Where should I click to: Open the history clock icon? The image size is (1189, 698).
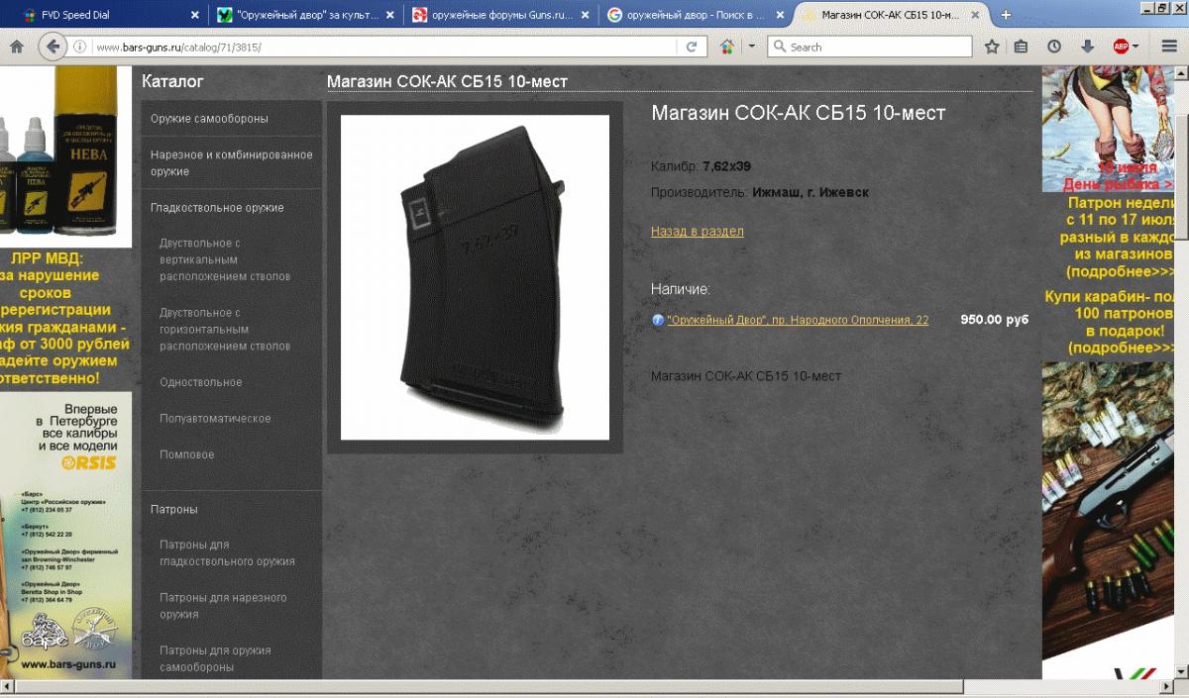(1054, 47)
